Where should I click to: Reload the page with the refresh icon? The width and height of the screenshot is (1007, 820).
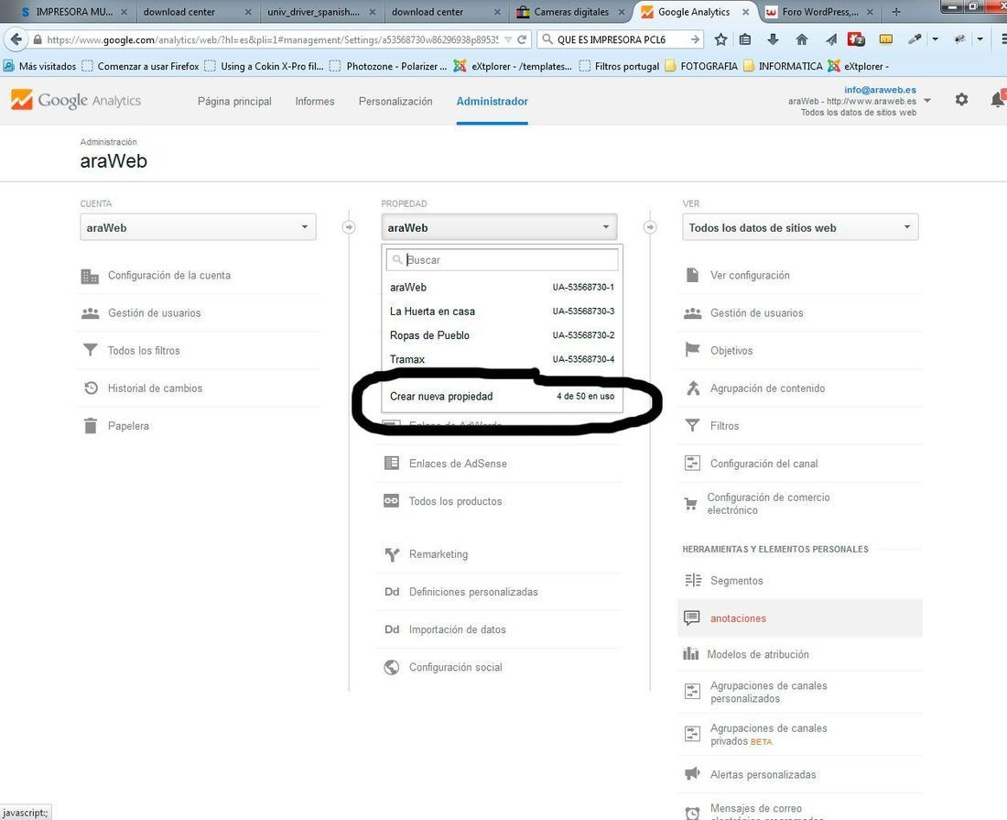pyautogui.click(x=522, y=39)
